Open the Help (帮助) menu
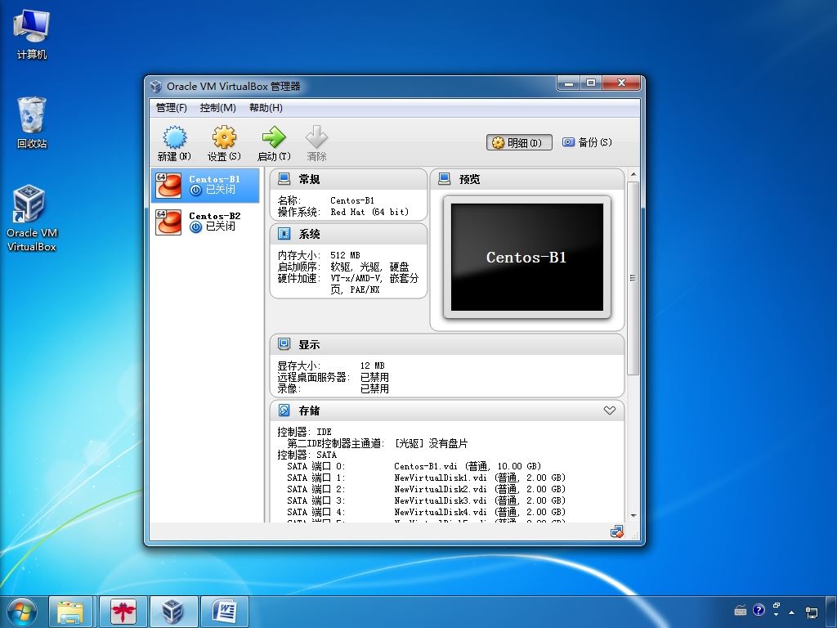The width and height of the screenshot is (837, 628). coord(266,108)
